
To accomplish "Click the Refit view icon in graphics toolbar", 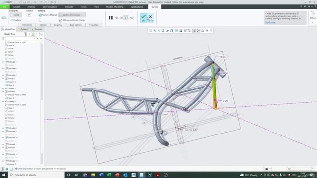I will 150,31.
